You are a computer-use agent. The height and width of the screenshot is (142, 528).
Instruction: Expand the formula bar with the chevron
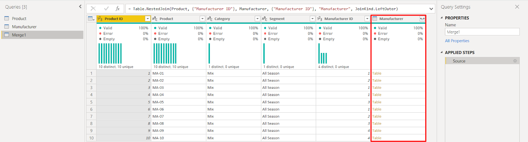coord(431,9)
